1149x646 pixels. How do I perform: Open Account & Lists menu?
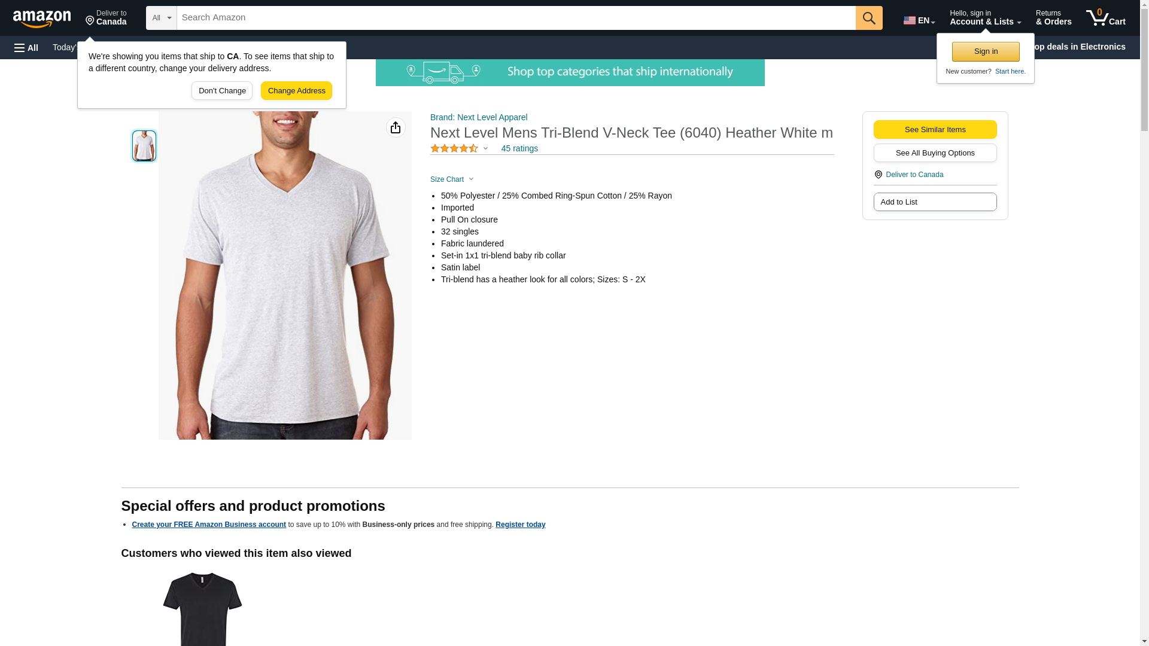[x=985, y=18]
